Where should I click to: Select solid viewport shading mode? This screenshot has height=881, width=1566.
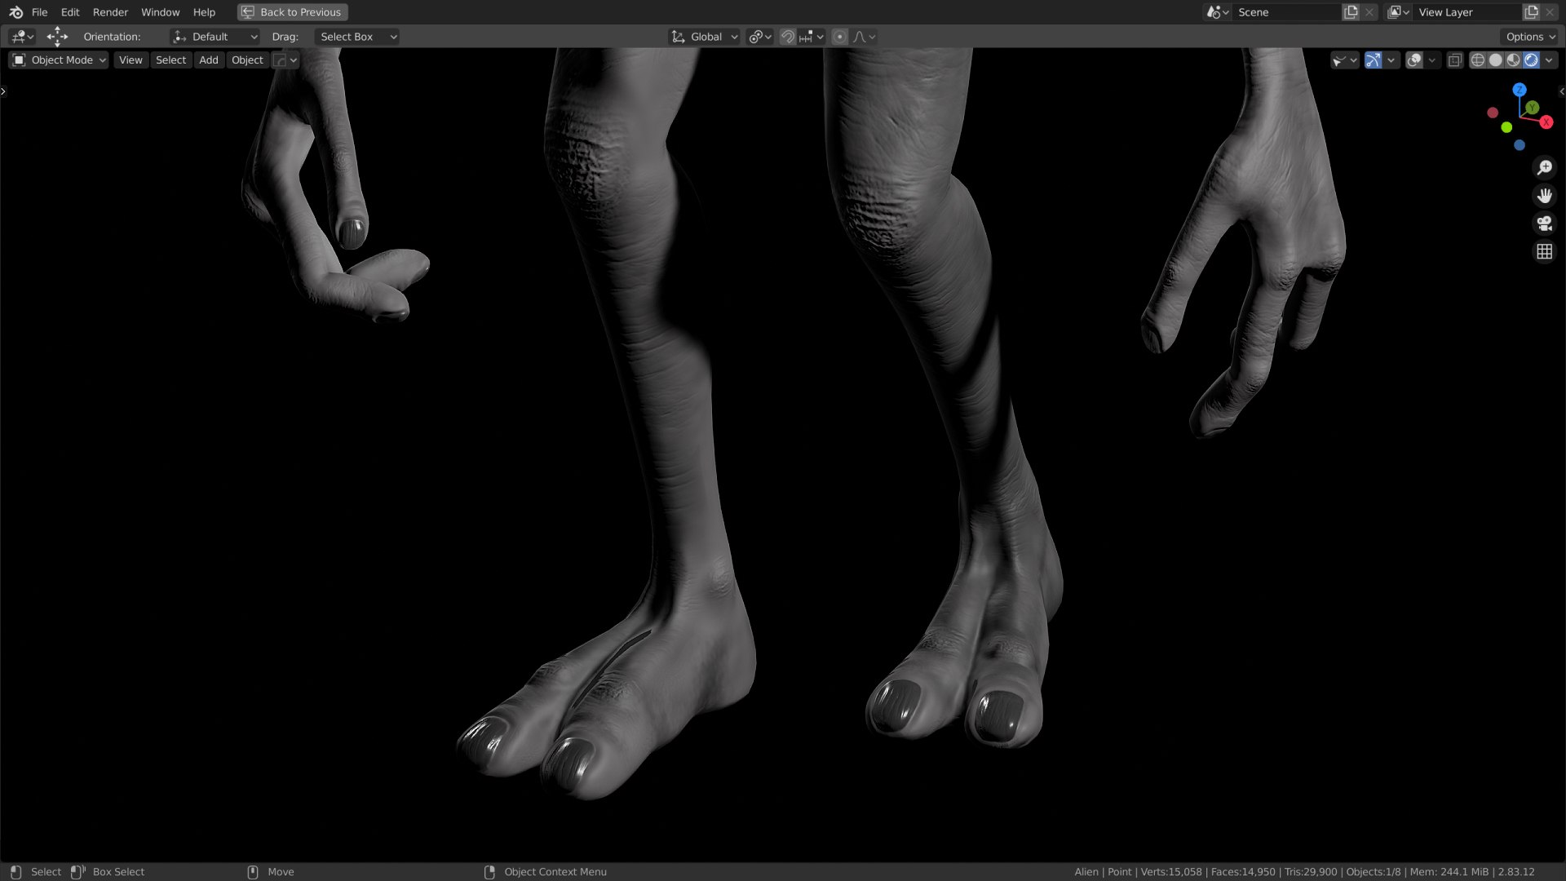tap(1495, 60)
